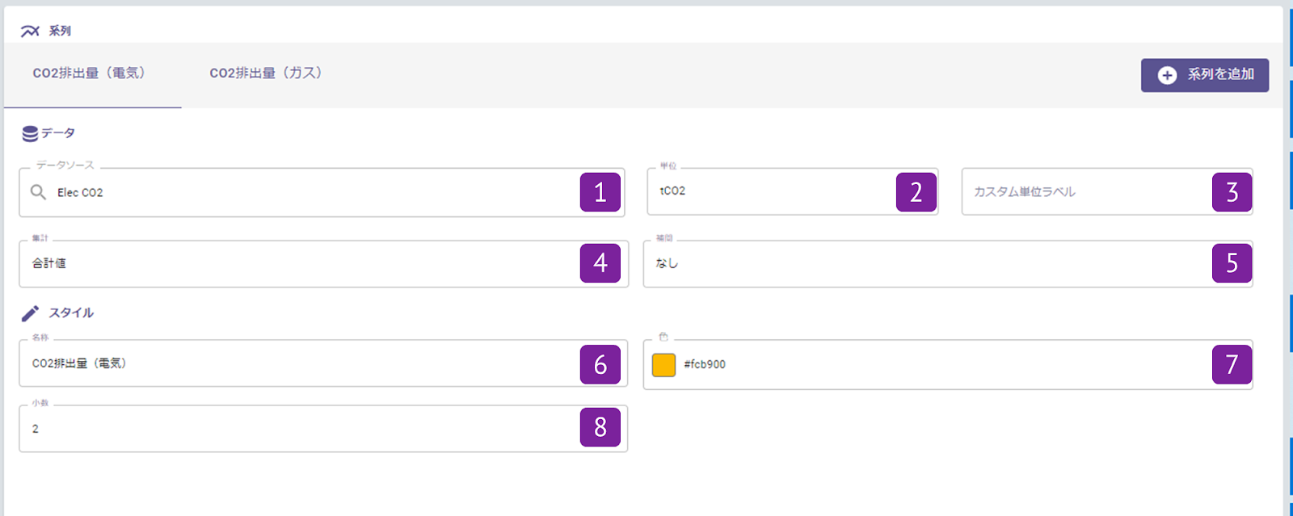Viewport: 1293px width, 516px height.
Task: Click the 小数 field with value 2
Action: pyautogui.click(x=299, y=429)
